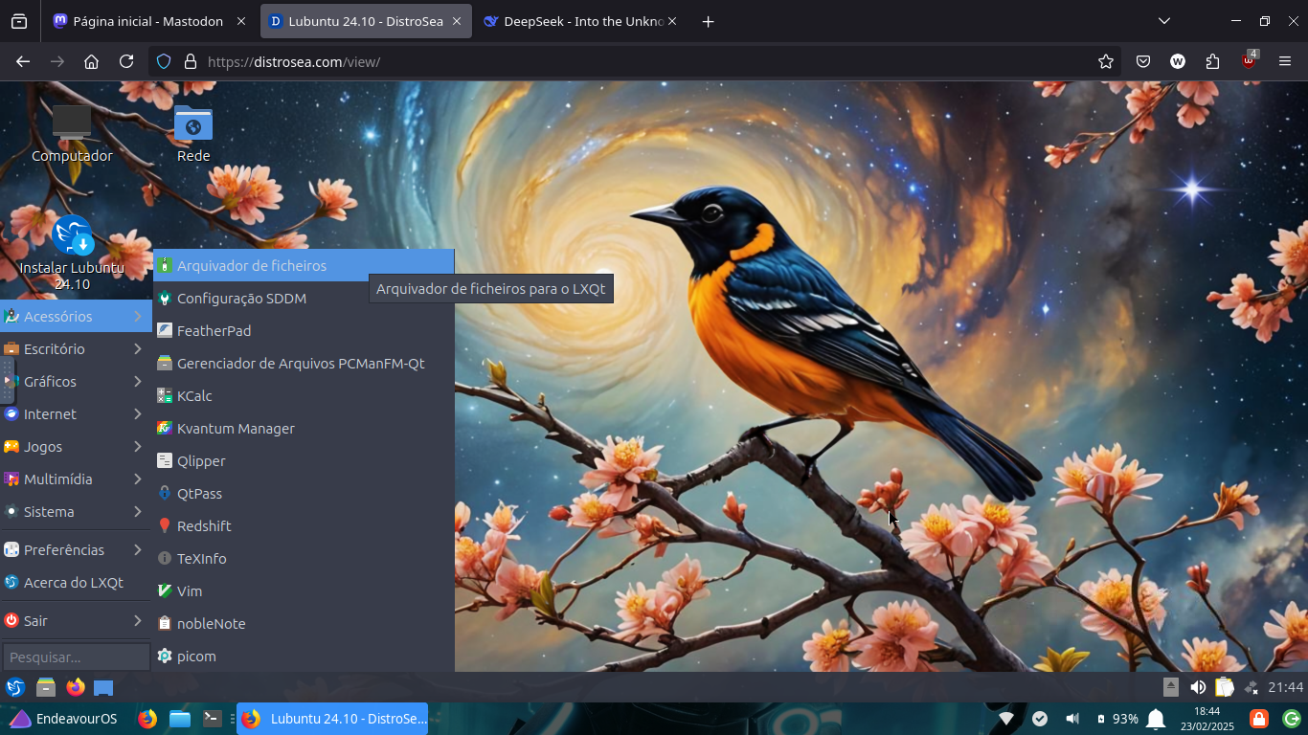This screenshot has height=735, width=1308.
Task: Click the Firefox View icon
Action: coord(19,21)
